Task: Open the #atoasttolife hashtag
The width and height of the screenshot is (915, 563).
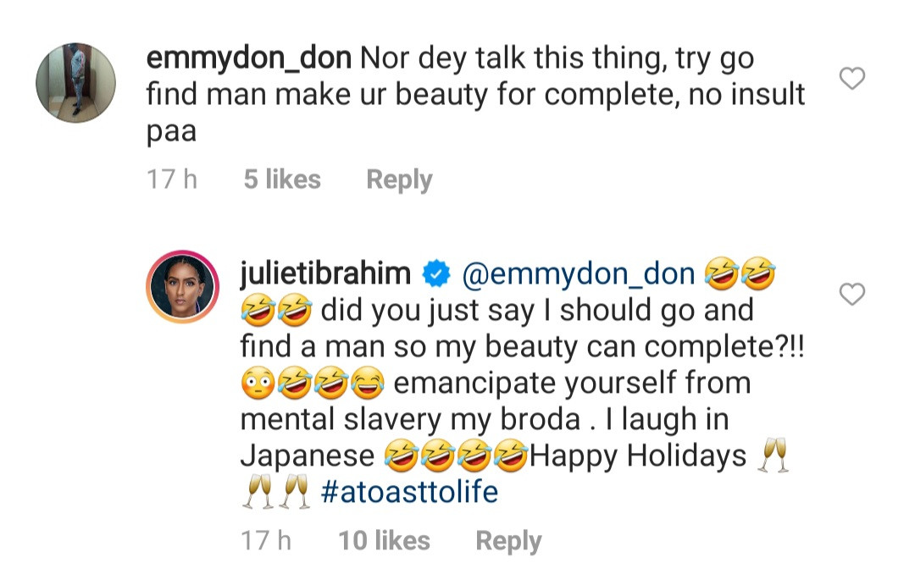Action: (410, 493)
